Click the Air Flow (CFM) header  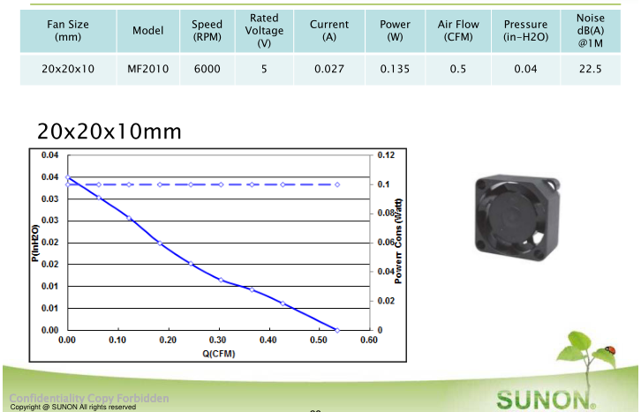coord(457,31)
